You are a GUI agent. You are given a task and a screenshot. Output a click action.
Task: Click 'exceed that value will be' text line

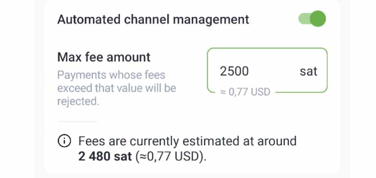pos(116,88)
